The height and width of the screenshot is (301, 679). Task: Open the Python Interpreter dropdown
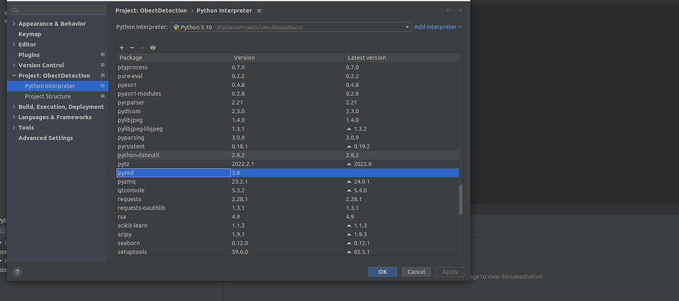click(290, 27)
